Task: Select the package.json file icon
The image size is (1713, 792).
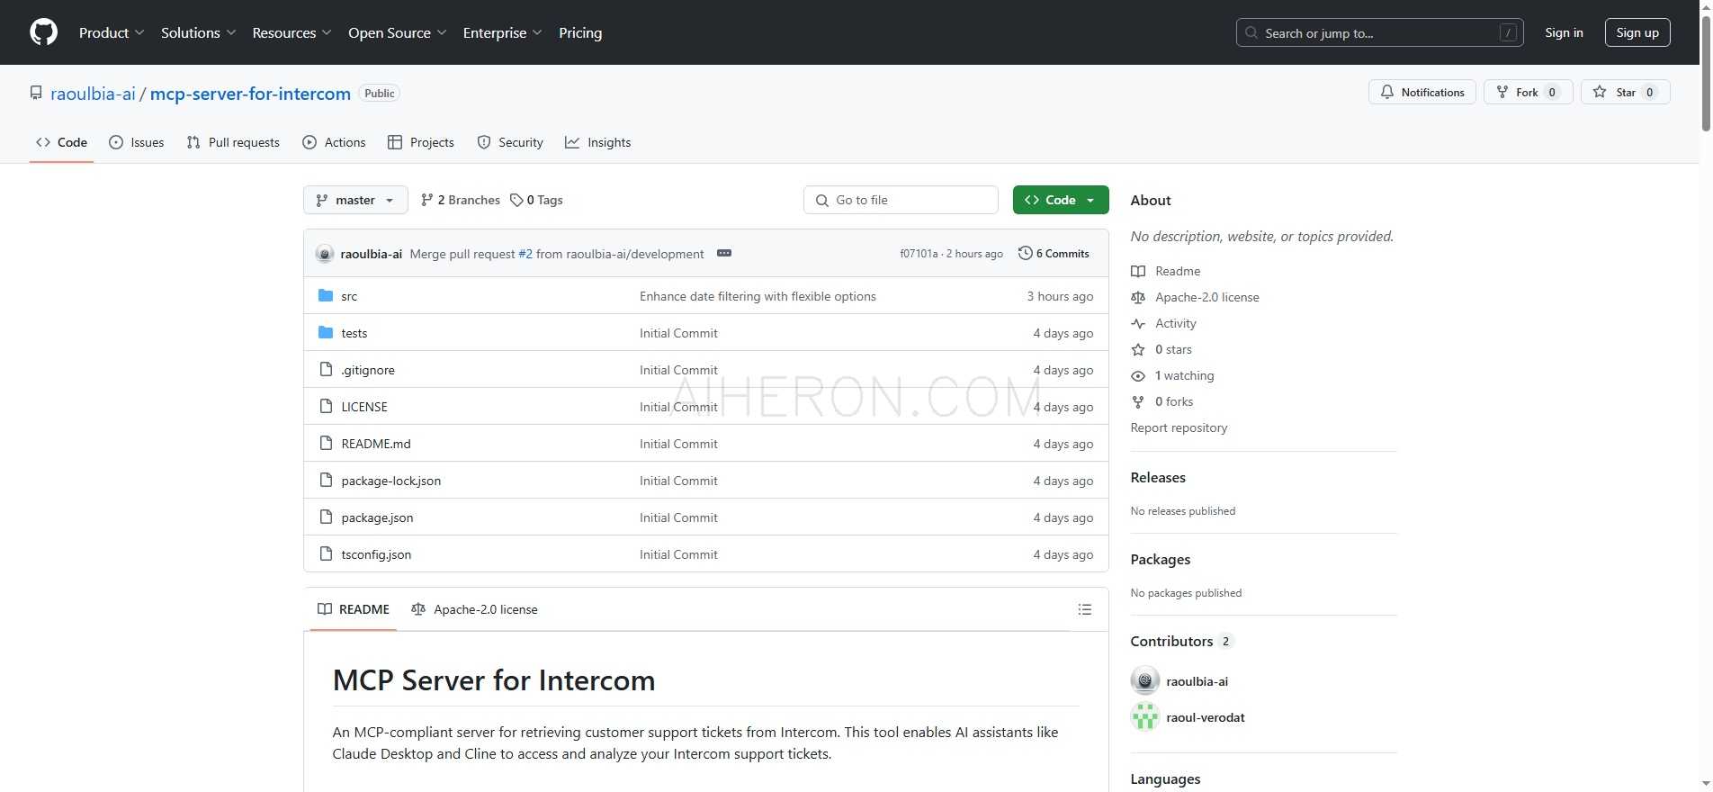Action: (326, 517)
